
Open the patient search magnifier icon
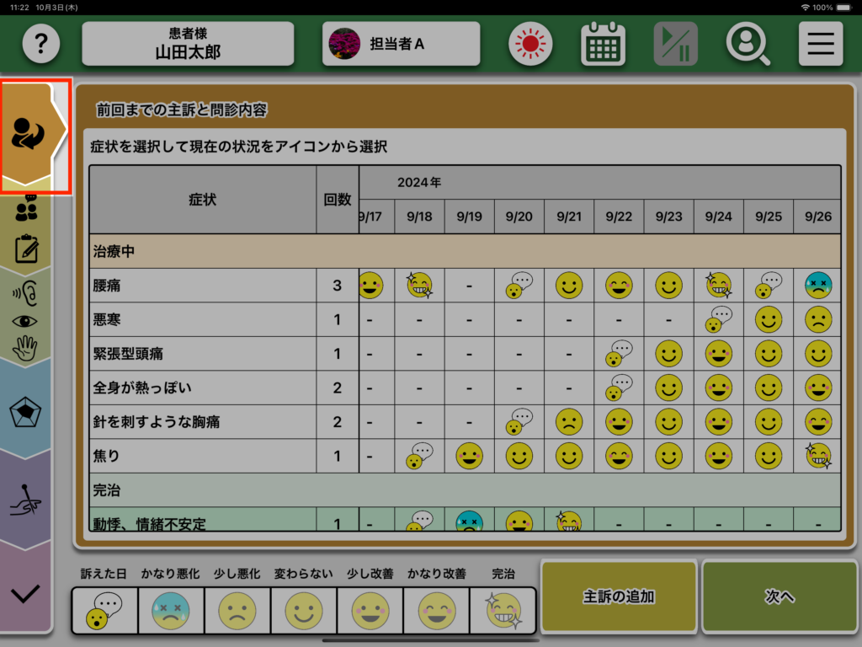pyautogui.click(x=748, y=44)
